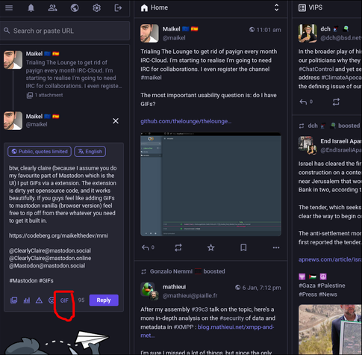This screenshot has height=355, width=362.
Task: Open dch's avatar in VIPS column
Action: pos(308,34)
